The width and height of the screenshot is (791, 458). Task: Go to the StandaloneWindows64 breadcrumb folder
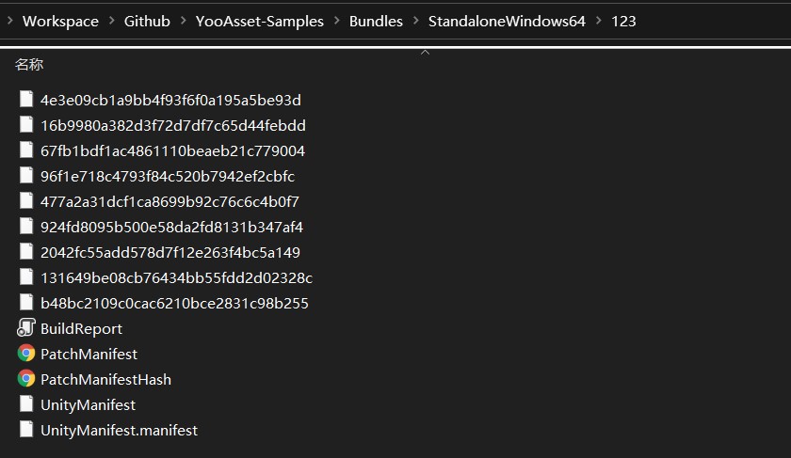click(x=507, y=22)
